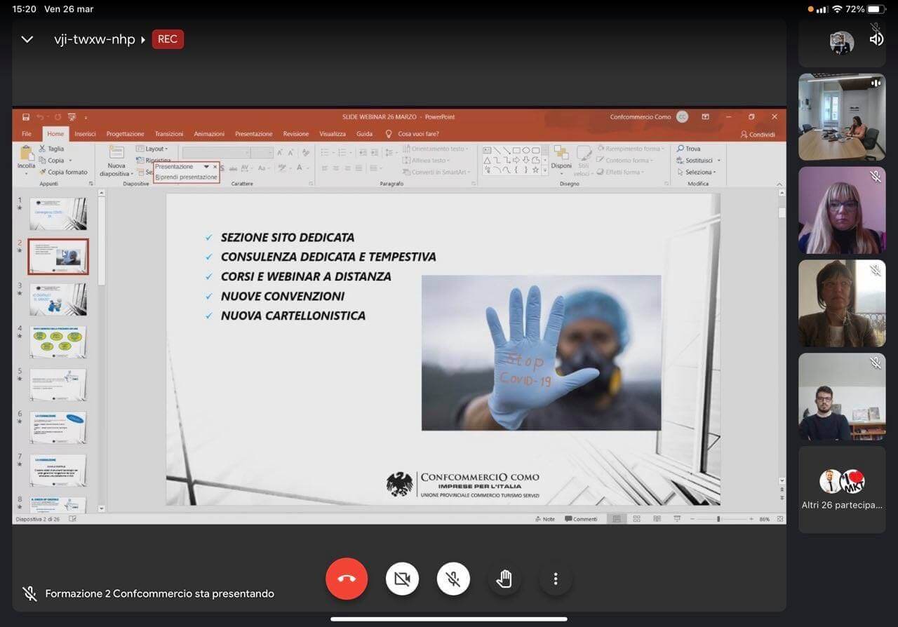The height and width of the screenshot is (627, 898).
Task: Expand meeting details for vji-twxw-nhp
Action: [x=95, y=39]
